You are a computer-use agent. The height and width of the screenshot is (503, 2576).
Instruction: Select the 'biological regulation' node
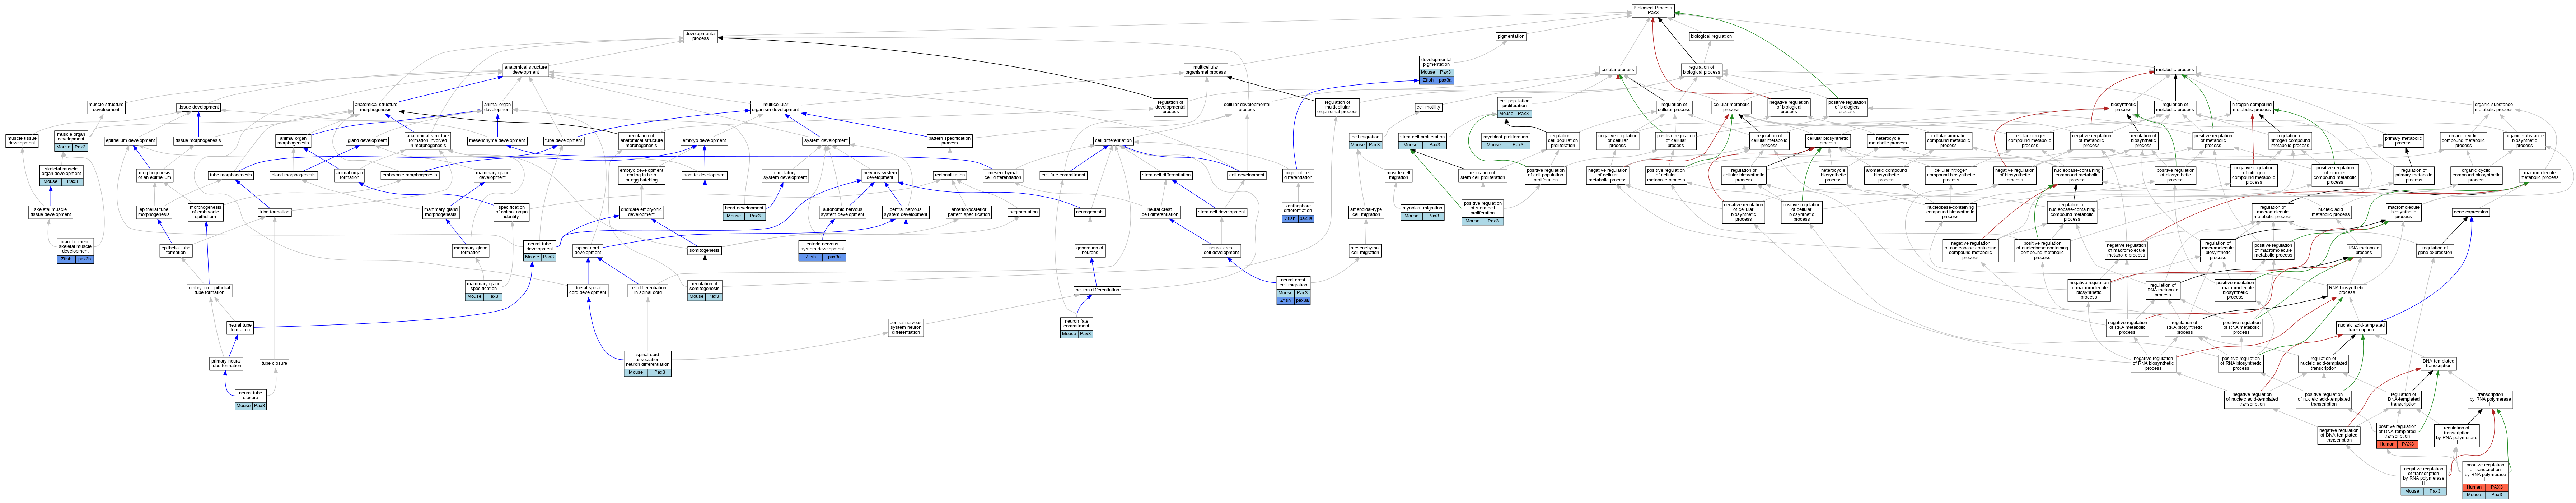click(x=1711, y=36)
